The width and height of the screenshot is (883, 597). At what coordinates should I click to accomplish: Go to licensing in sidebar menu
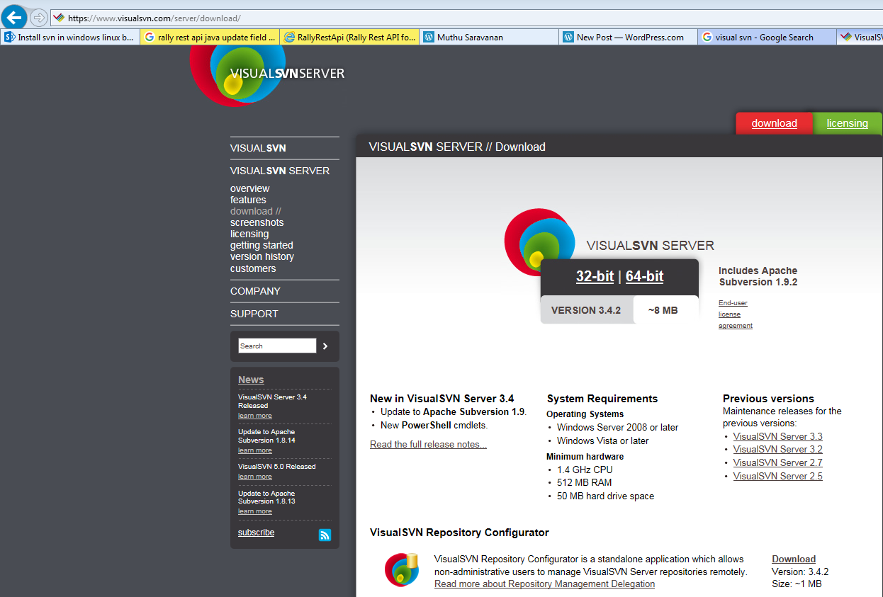(249, 234)
